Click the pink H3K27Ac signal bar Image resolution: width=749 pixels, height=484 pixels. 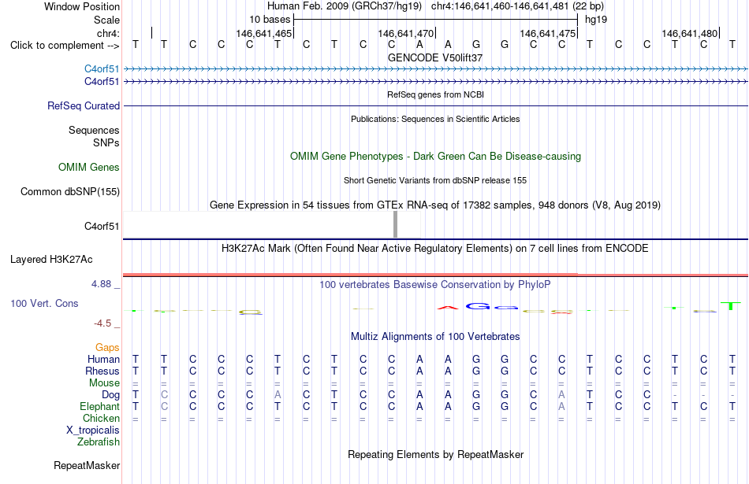coord(435,275)
